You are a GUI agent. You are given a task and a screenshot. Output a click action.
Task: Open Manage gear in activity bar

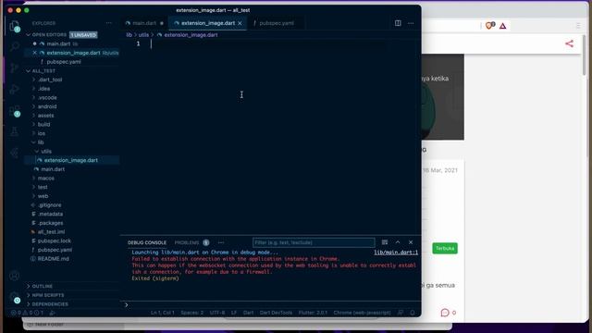tap(15, 297)
